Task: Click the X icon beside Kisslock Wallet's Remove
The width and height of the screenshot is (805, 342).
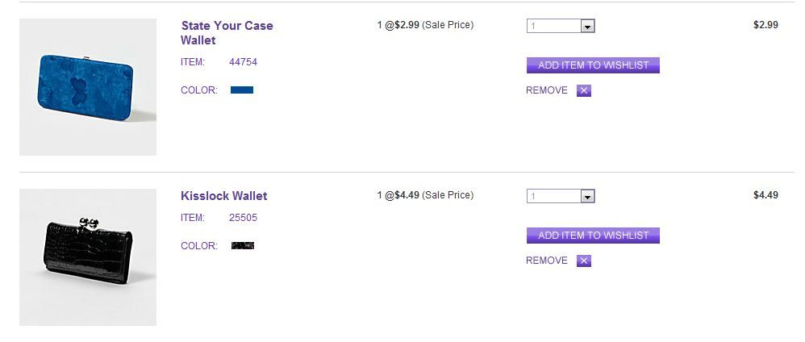Action: click(585, 261)
